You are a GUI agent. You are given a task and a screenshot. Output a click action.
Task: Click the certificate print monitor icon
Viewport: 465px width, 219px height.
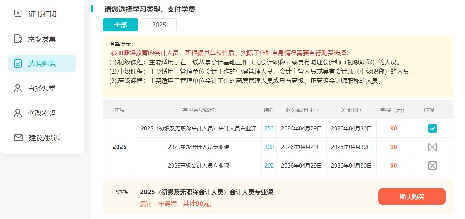pyautogui.click(x=18, y=14)
